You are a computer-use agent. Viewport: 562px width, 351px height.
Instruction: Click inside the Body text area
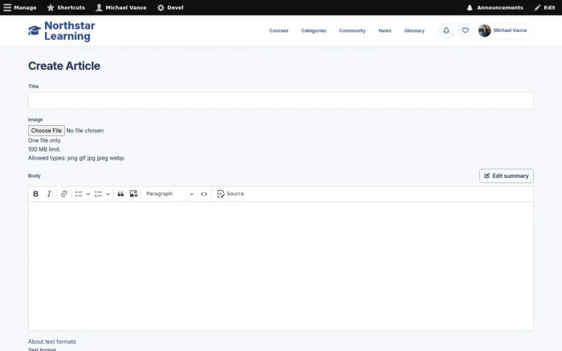[x=281, y=266]
